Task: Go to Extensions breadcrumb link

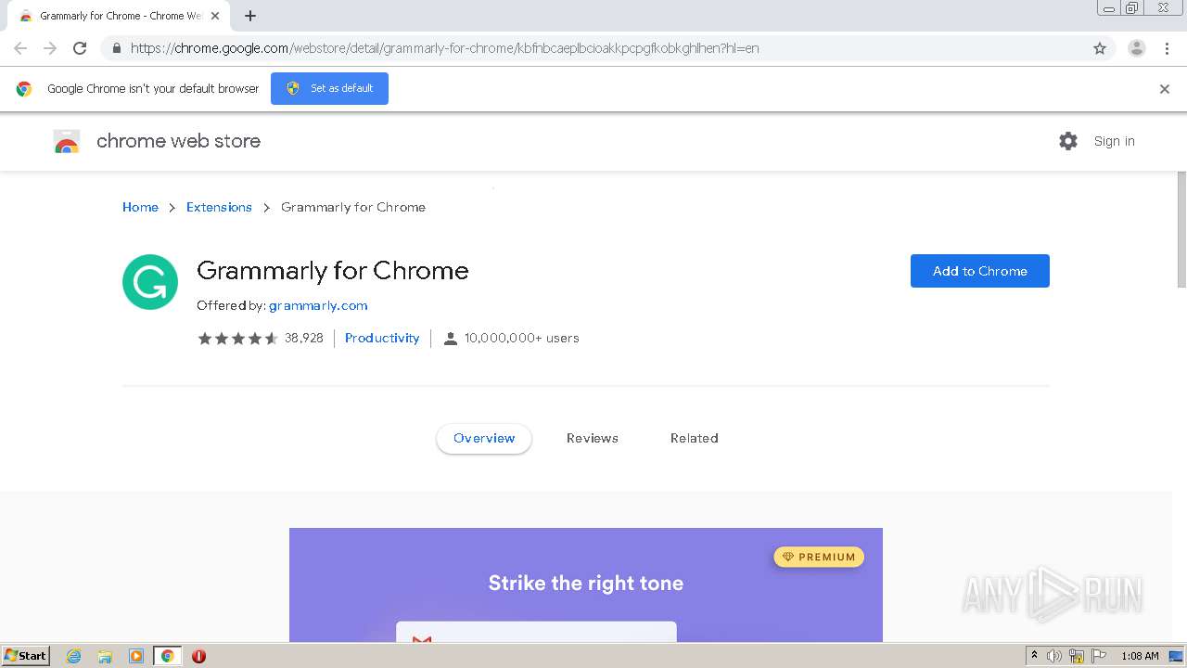Action: (x=219, y=207)
